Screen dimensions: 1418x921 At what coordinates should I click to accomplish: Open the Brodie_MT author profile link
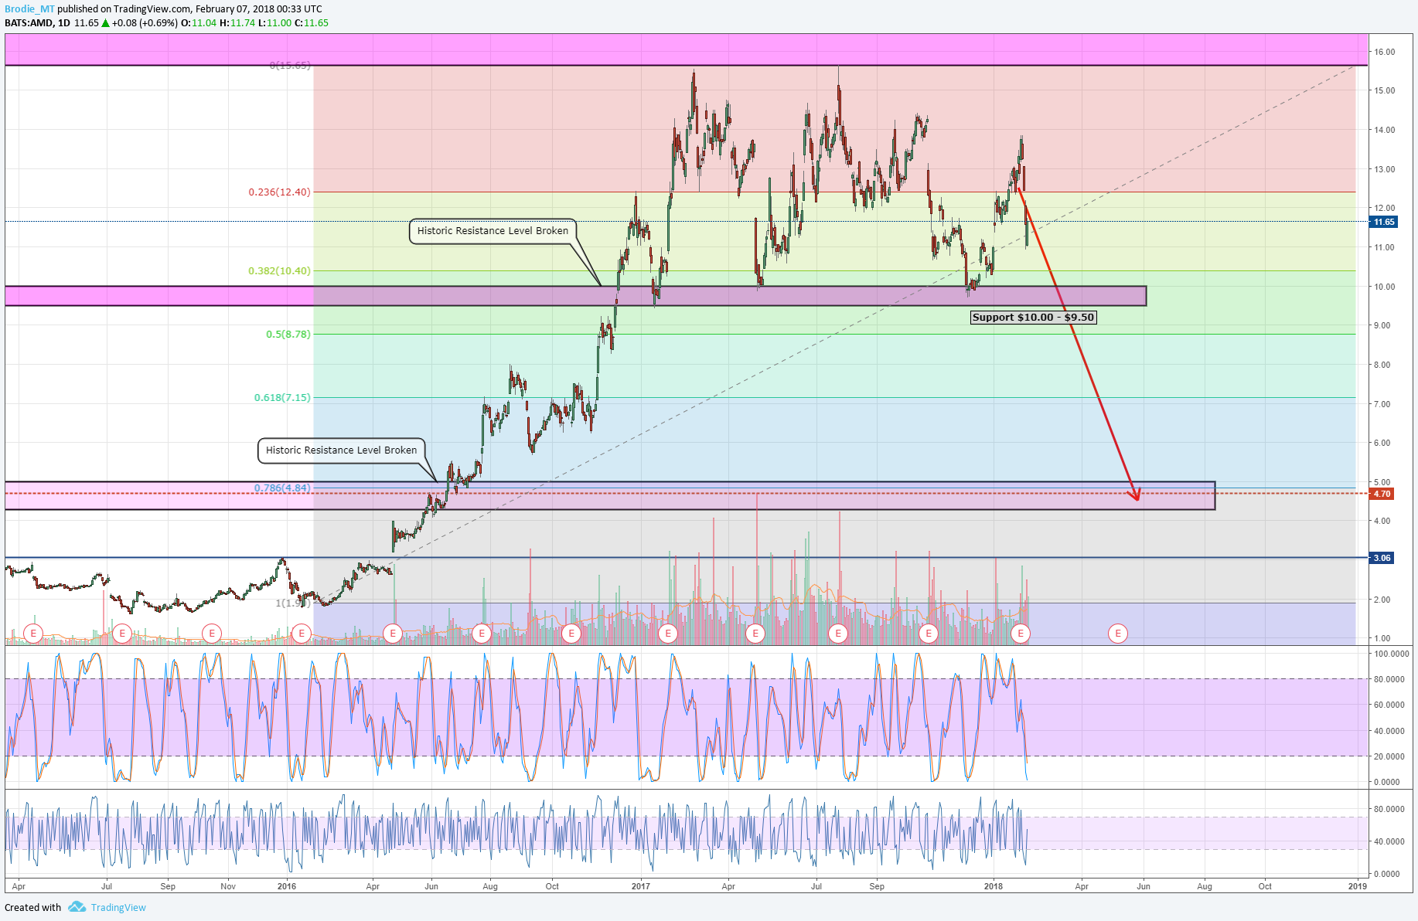coord(29,8)
